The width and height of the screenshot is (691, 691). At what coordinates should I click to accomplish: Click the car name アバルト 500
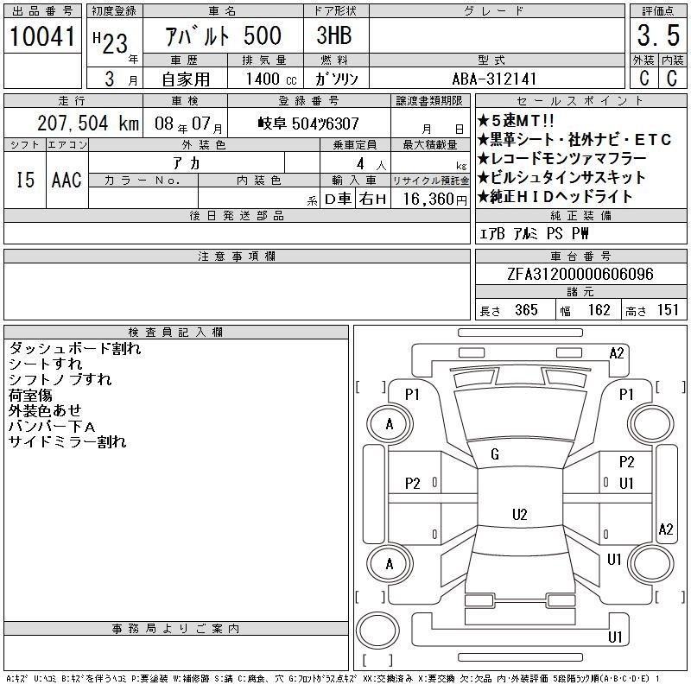point(225,36)
